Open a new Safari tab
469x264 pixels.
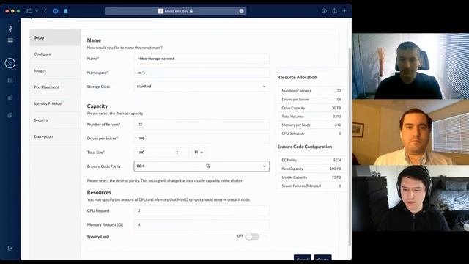344,11
